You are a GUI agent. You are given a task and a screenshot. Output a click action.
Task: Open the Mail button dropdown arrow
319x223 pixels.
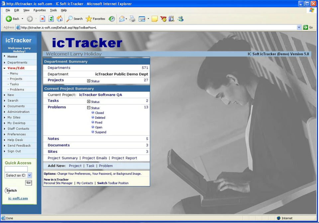tap(126, 19)
